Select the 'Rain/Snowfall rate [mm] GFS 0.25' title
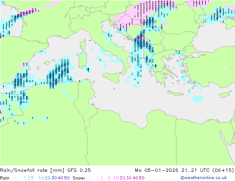 click(x=46, y=170)
